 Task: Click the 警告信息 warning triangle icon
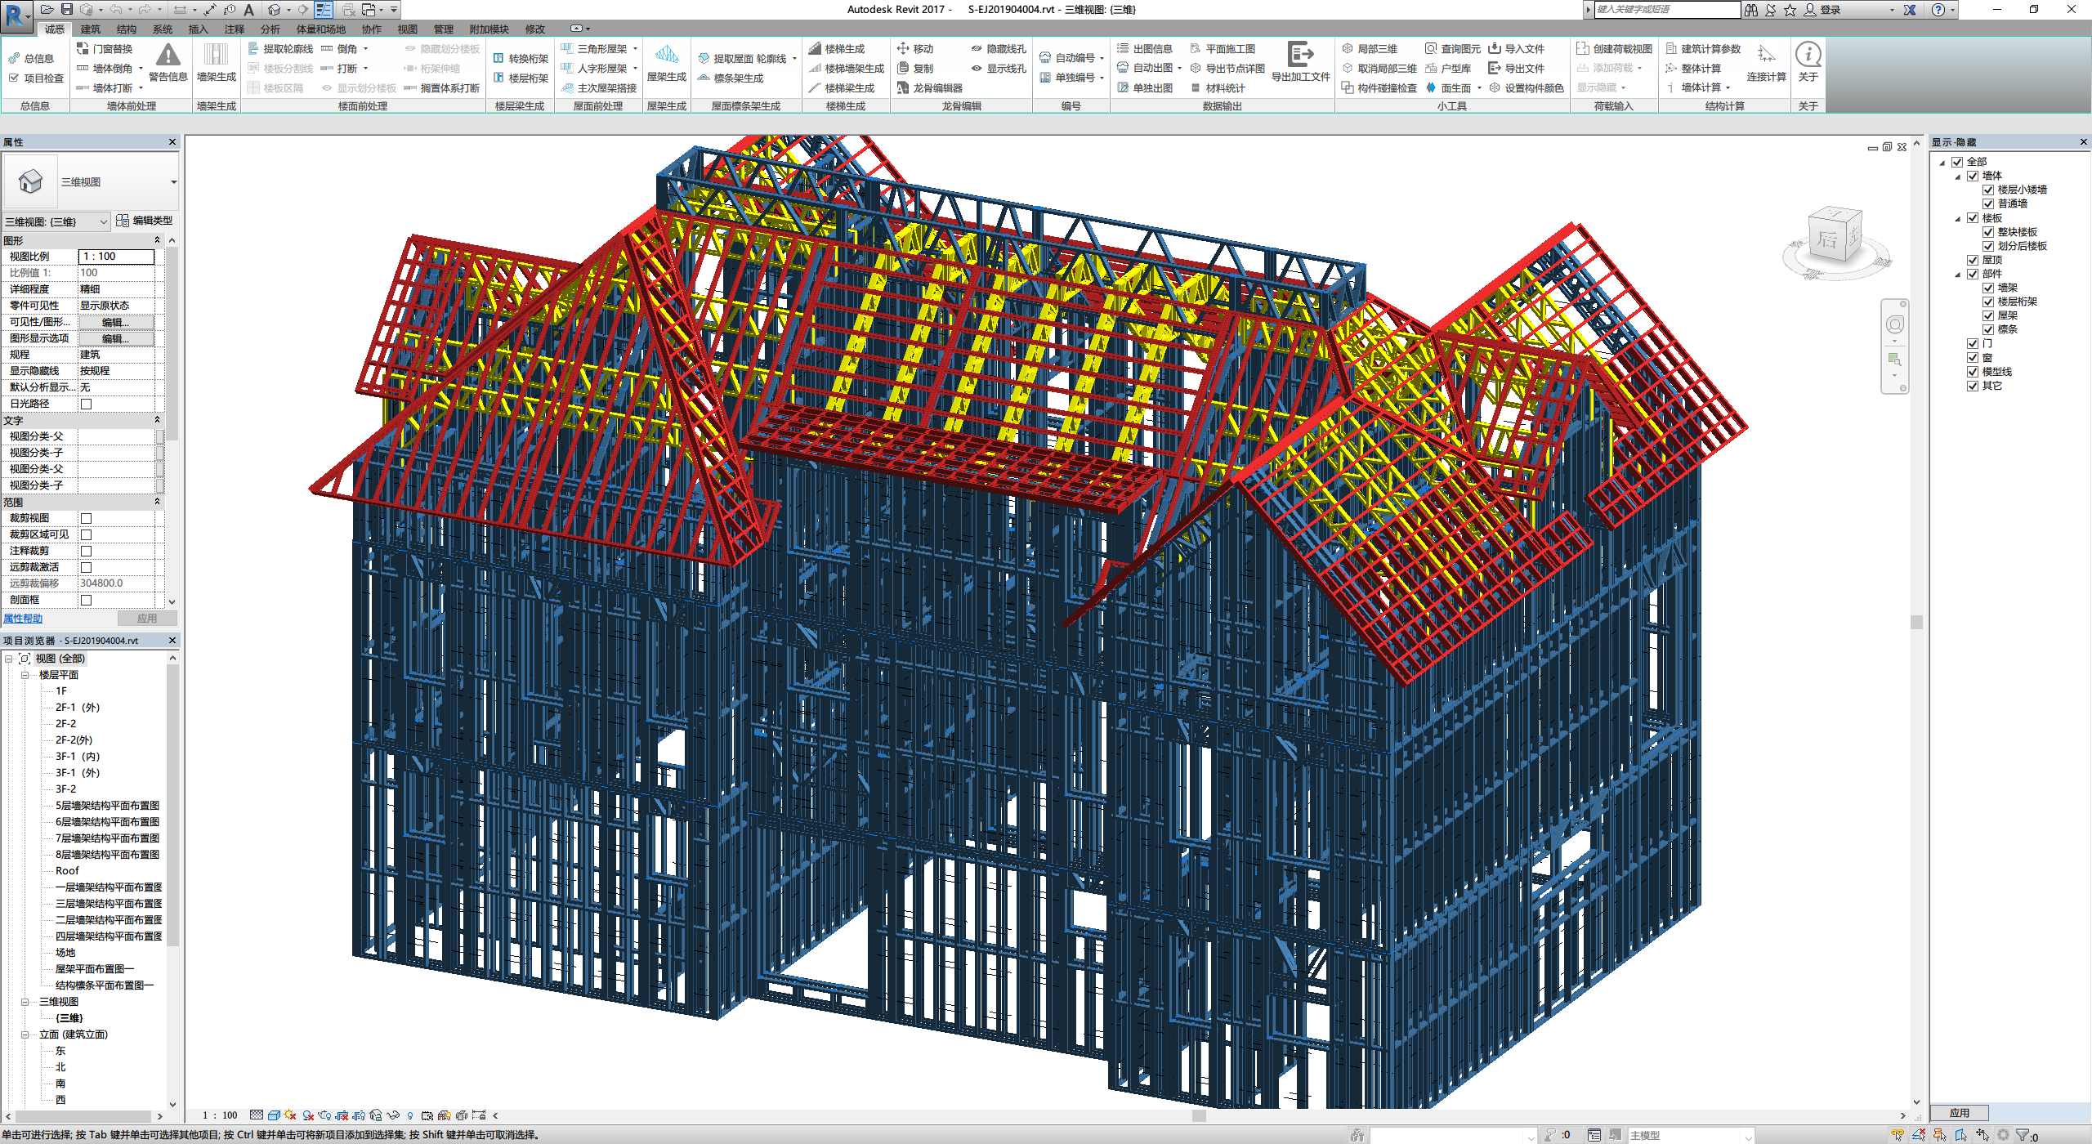[x=168, y=56]
